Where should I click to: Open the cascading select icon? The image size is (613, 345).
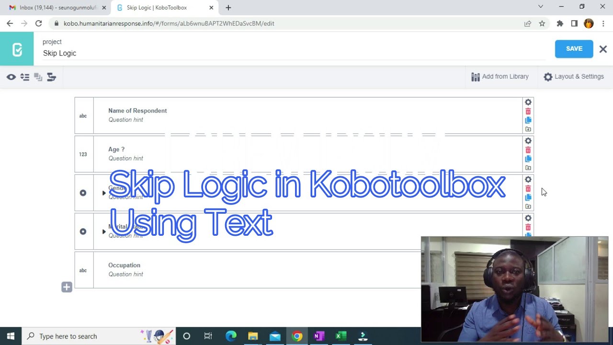51,77
